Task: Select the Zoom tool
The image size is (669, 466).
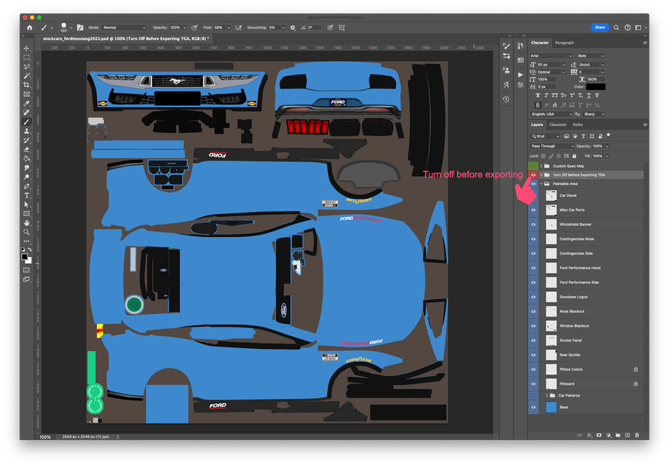Action: [x=27, y=230]
